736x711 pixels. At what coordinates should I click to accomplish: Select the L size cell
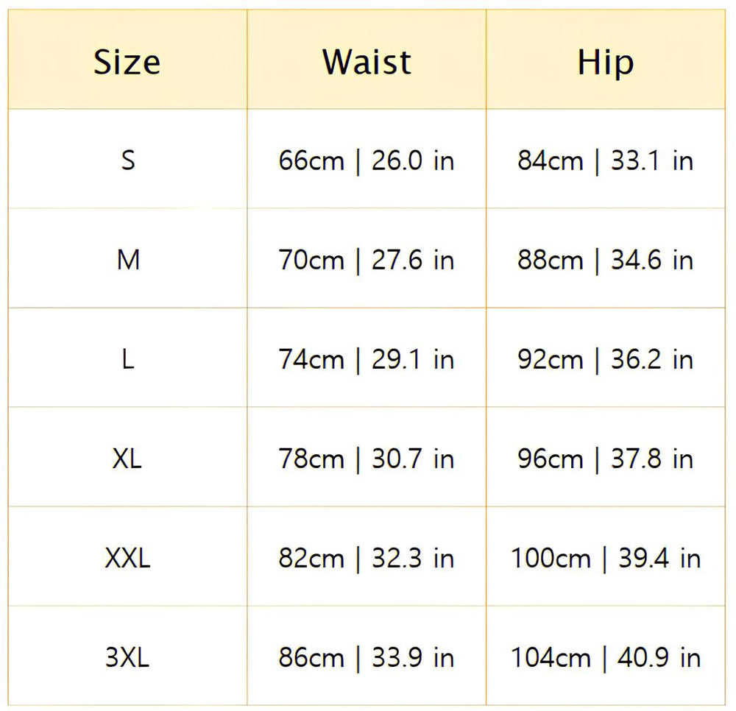click(127, 359)
